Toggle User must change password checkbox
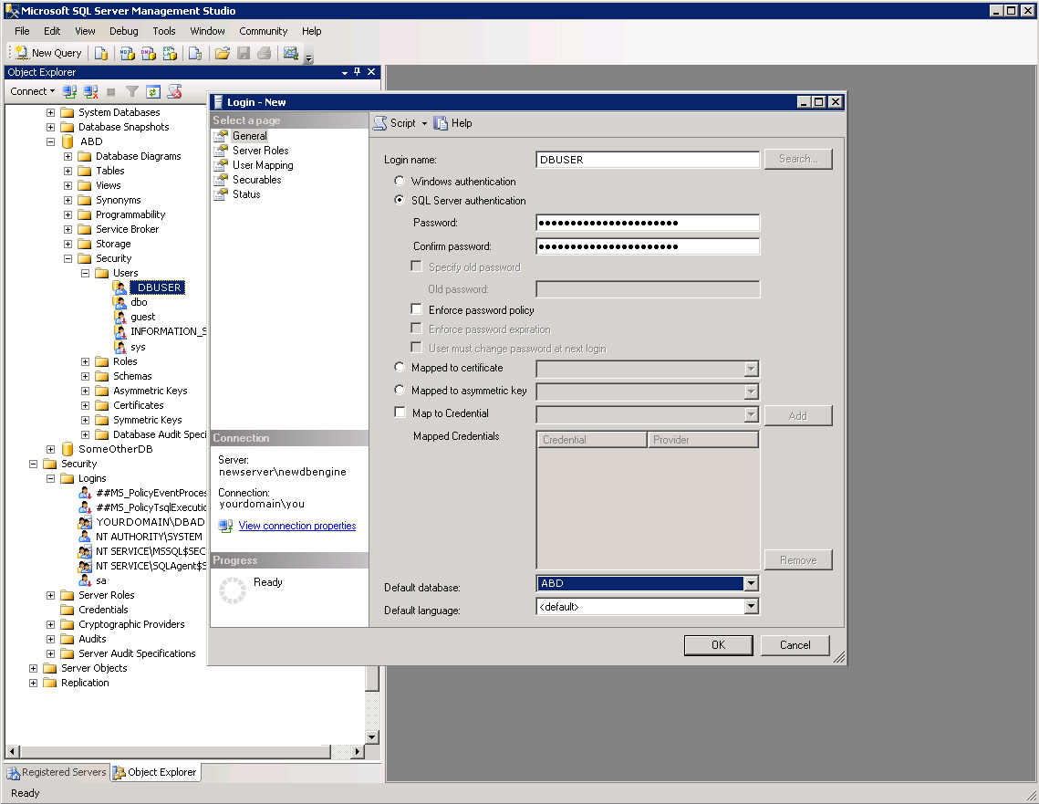1039x804 pixels. tap(417, 348)
